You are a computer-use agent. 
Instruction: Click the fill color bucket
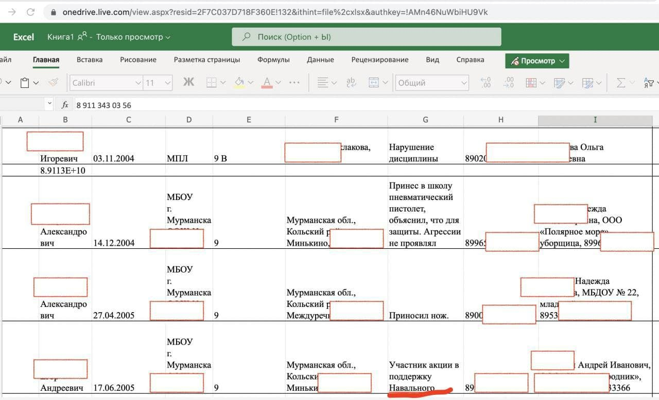coord(239,82)
